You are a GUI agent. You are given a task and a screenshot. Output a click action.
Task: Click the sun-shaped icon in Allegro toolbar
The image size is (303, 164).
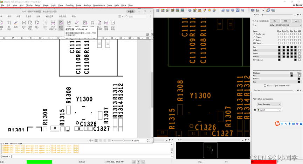[x=209, y=10]
